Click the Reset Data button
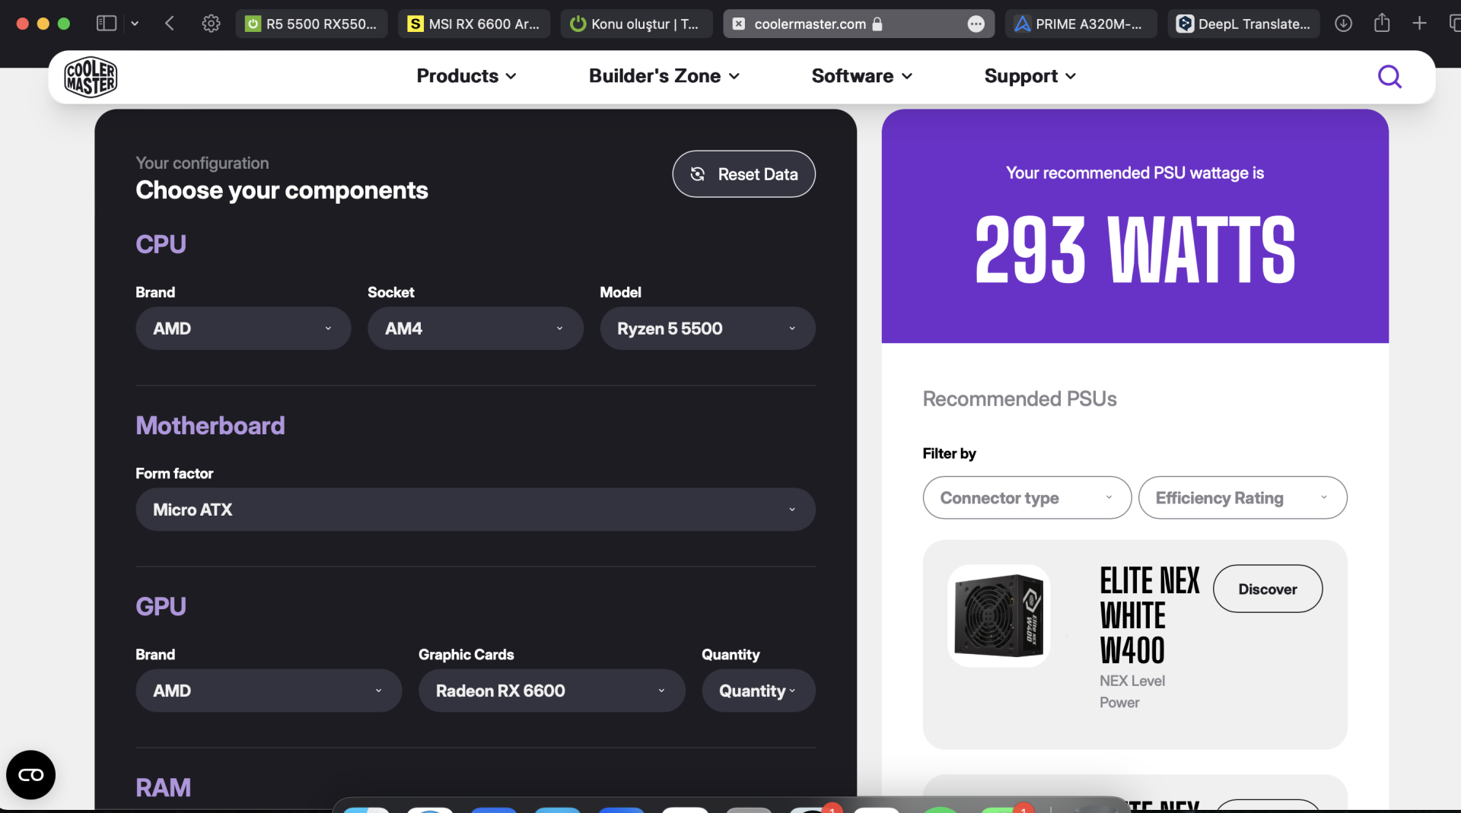This screenshot has height=813, width=1461. (743, 174)
